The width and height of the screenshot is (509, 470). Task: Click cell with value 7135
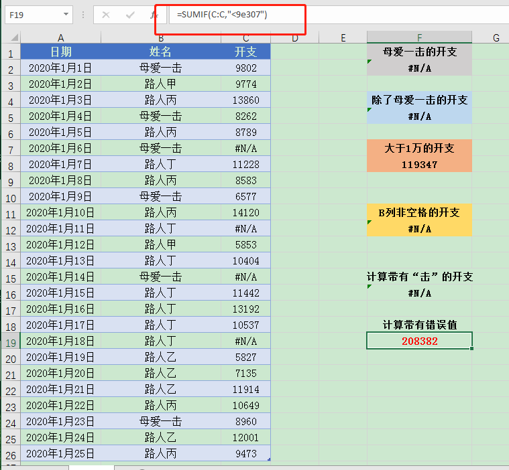[x=245, y=373]
